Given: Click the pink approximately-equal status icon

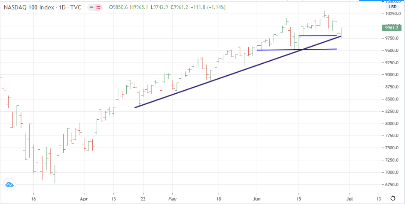Looking at the screenshot, I should tap(98, 7).
